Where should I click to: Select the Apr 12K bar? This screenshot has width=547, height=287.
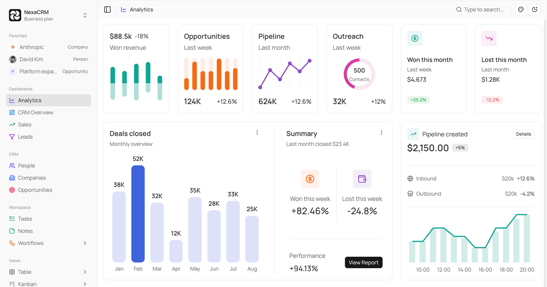click(176, 251)
